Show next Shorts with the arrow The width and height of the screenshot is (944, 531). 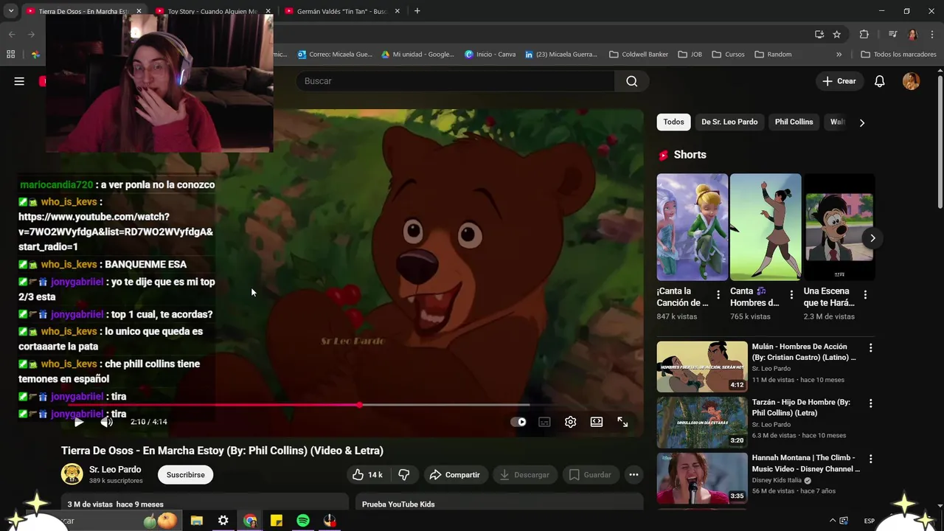coord(872,238)
